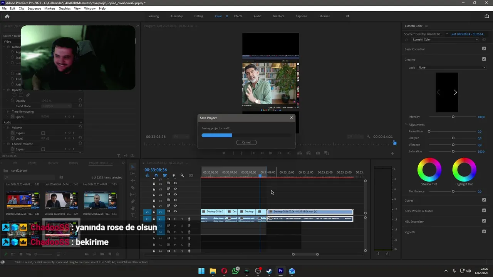Open the Program Monitor button editor plus

392,154
